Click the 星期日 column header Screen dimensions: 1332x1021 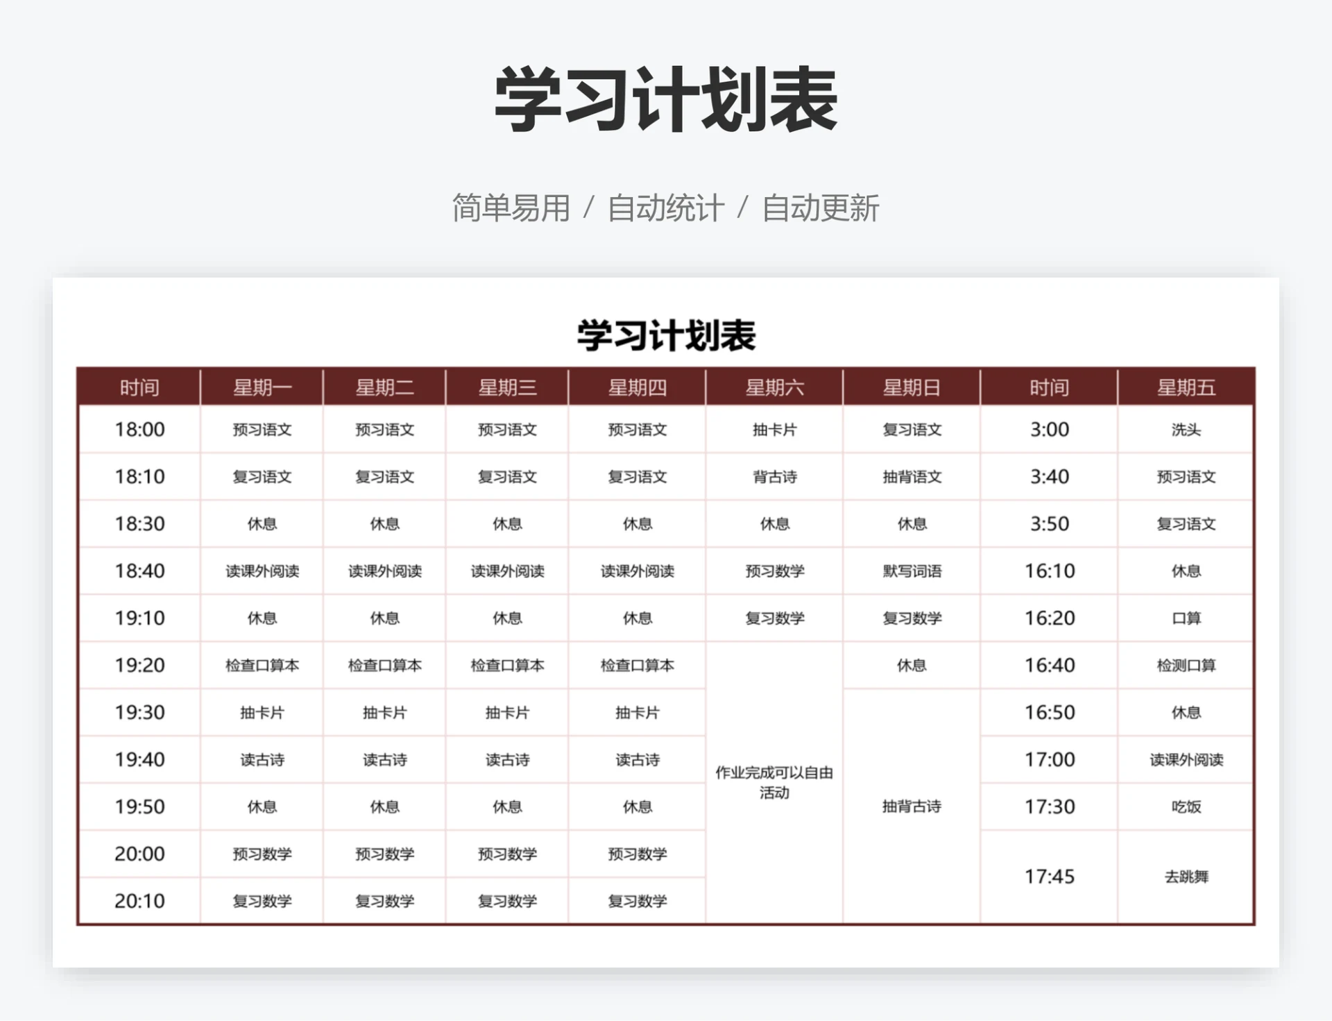pos(911,387)
